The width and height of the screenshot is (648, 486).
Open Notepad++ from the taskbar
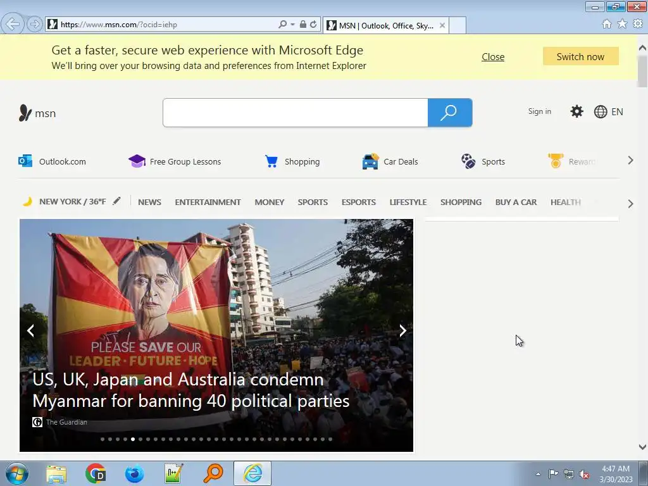(x=173, y=473)
